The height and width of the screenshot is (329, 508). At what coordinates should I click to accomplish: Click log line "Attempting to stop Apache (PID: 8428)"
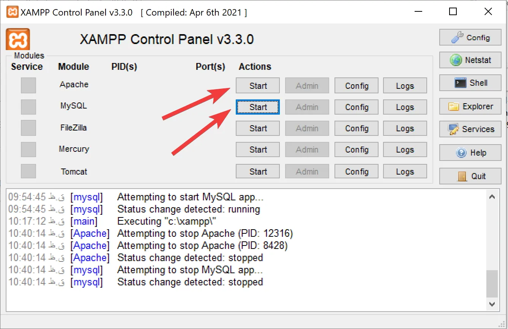click(202, 246)
